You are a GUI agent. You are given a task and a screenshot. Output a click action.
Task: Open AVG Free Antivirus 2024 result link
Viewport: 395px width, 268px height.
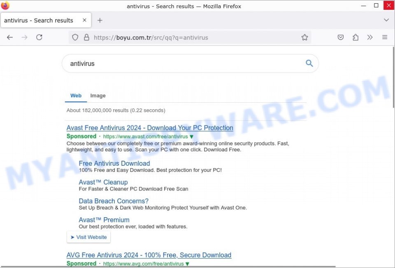(149, 255)
